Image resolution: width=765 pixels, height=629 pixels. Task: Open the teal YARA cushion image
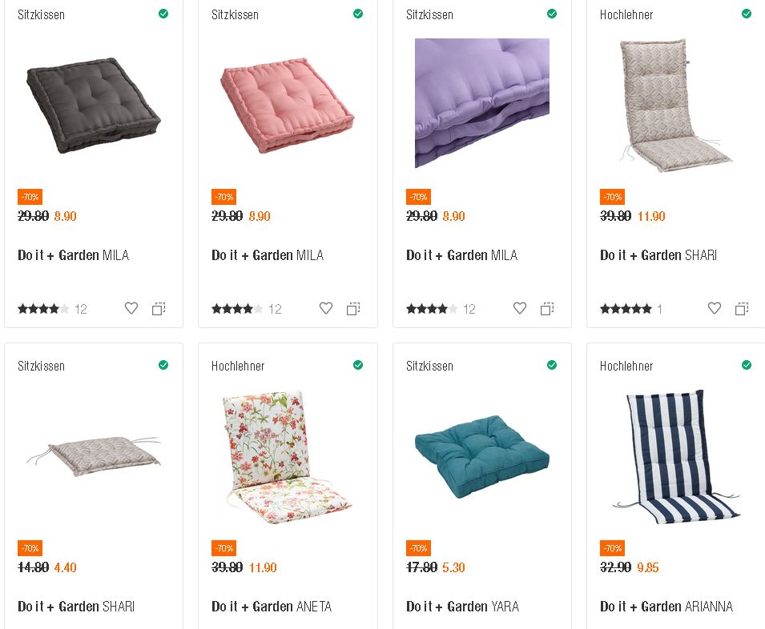pyautogui.click(x=482, y=455)
